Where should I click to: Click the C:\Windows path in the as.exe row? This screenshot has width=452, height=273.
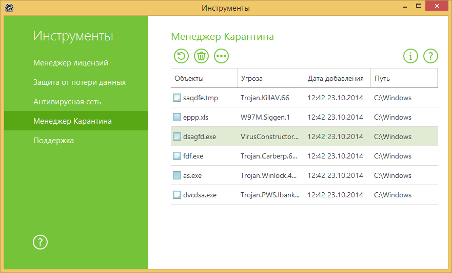point(392,175)
